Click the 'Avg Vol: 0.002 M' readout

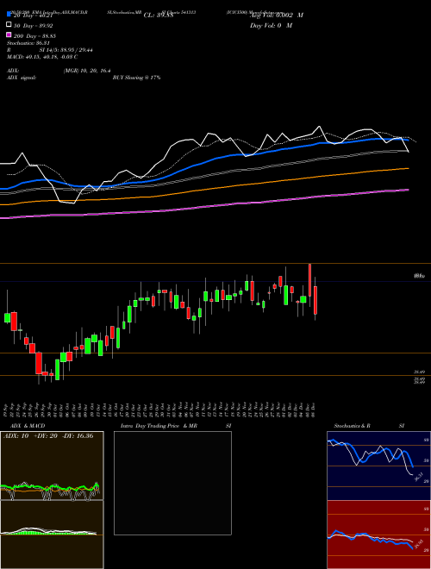[277, 16]
